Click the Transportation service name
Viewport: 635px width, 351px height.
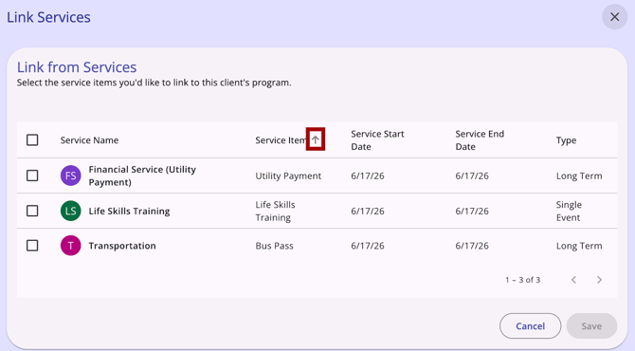[122, 246]
